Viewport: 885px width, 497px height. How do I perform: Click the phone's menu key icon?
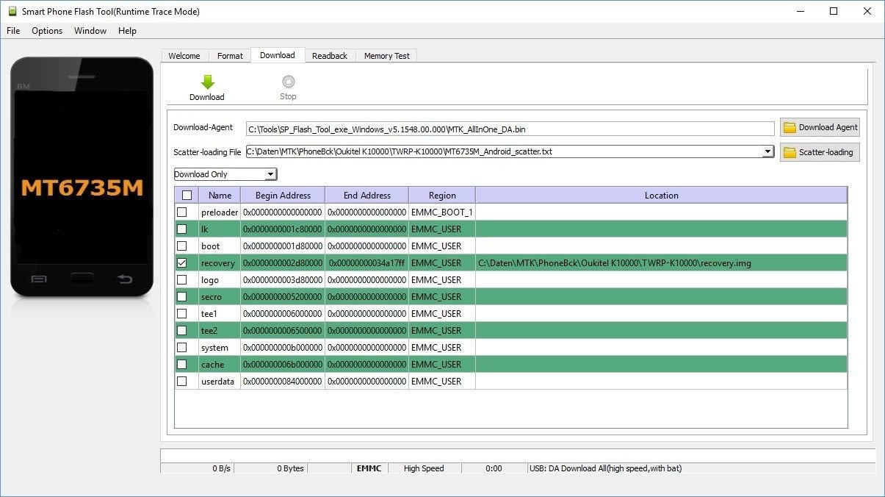(x=39, y=279)
